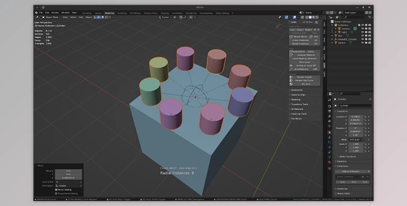
Task: Open the Tool properties tab icon
Action: (330, 100)
